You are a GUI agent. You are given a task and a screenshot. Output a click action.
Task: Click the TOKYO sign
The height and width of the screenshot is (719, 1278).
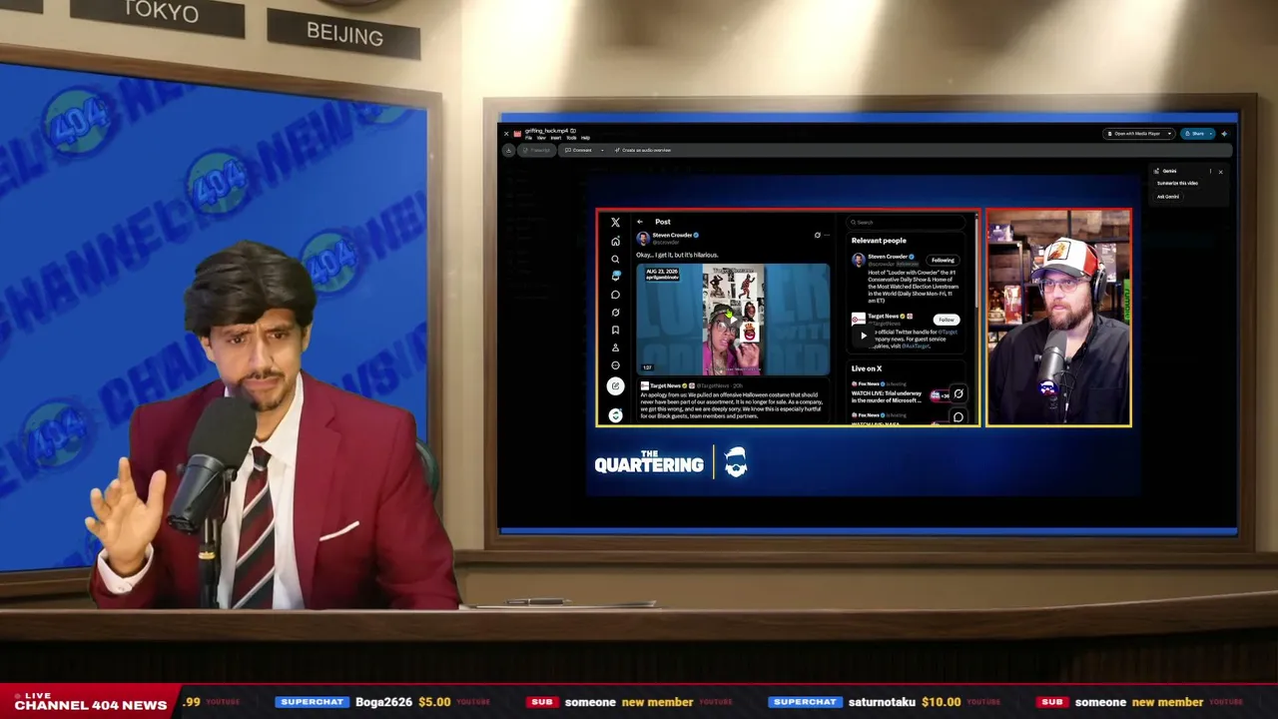160,13
